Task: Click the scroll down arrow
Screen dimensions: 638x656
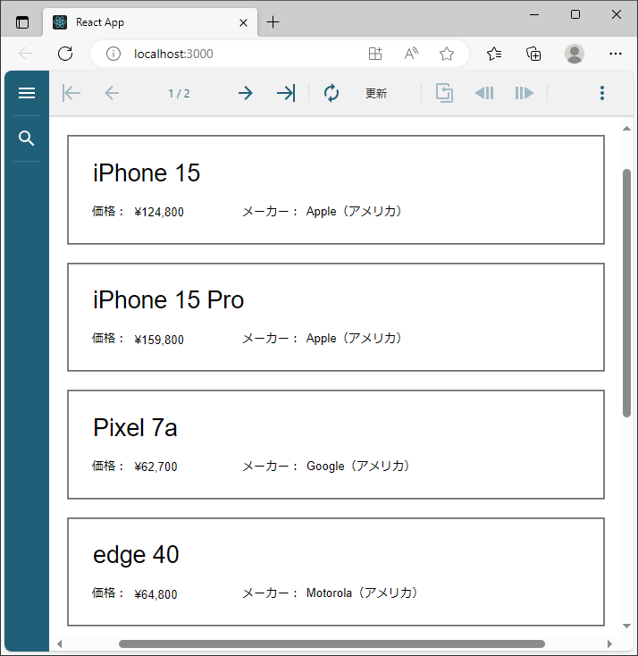Action: (x=626, y=626)
